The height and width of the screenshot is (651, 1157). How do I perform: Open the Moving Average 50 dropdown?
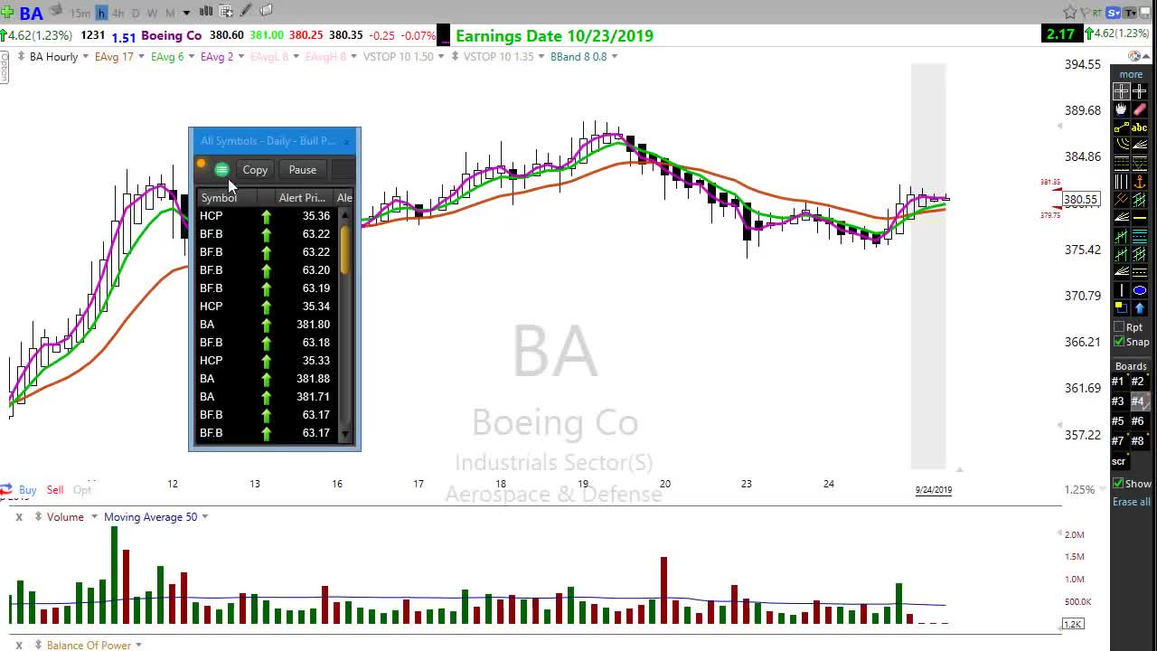pos(204,516)
